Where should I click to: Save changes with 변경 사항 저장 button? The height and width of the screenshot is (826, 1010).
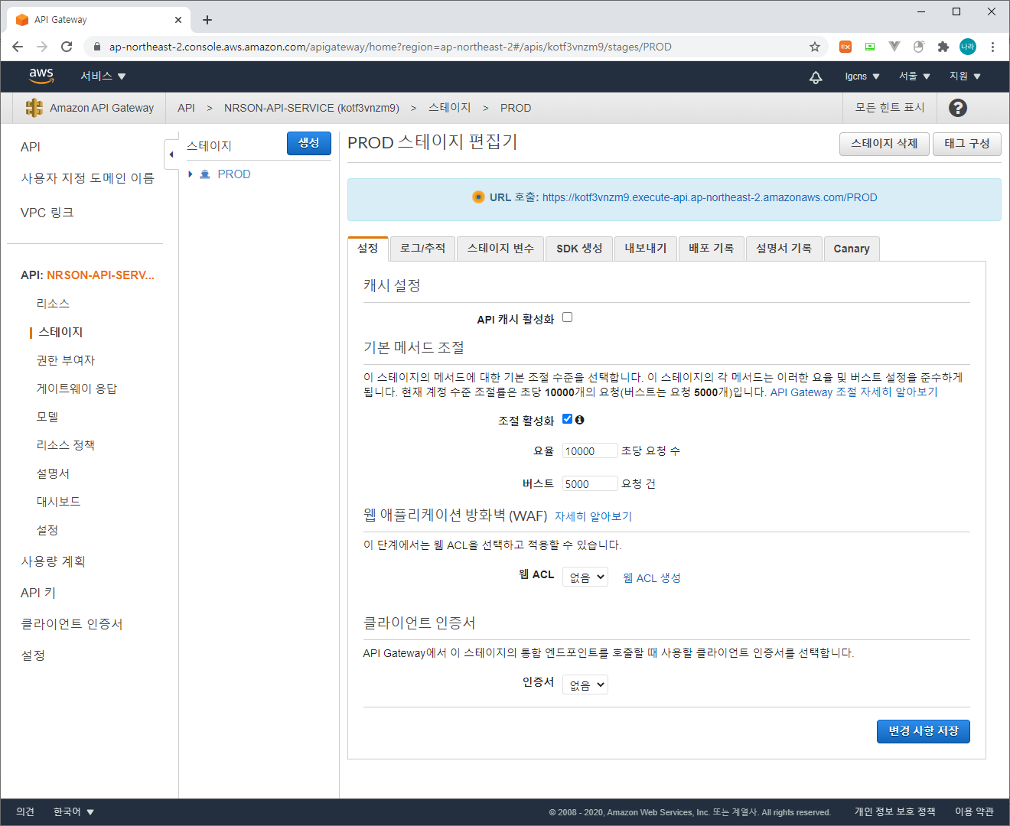[x=924, y=731]
